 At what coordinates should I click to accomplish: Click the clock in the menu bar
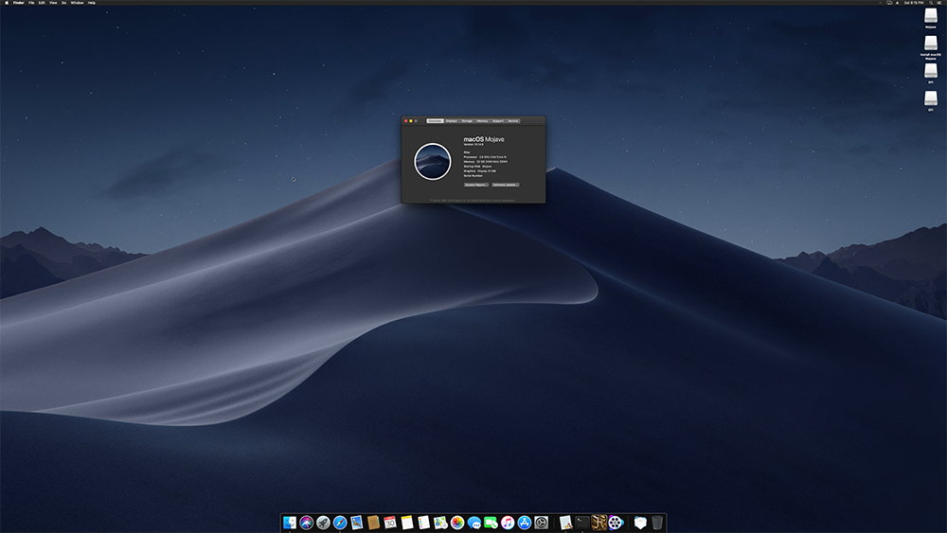click(914, 3)
